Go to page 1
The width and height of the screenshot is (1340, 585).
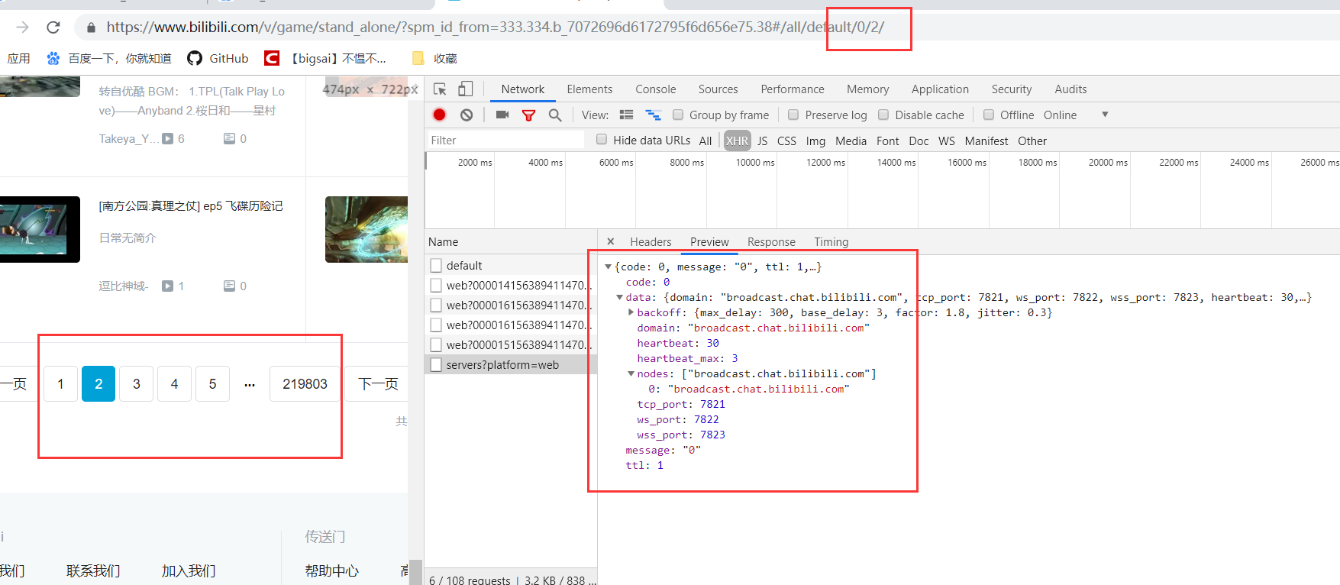[60, 383]
